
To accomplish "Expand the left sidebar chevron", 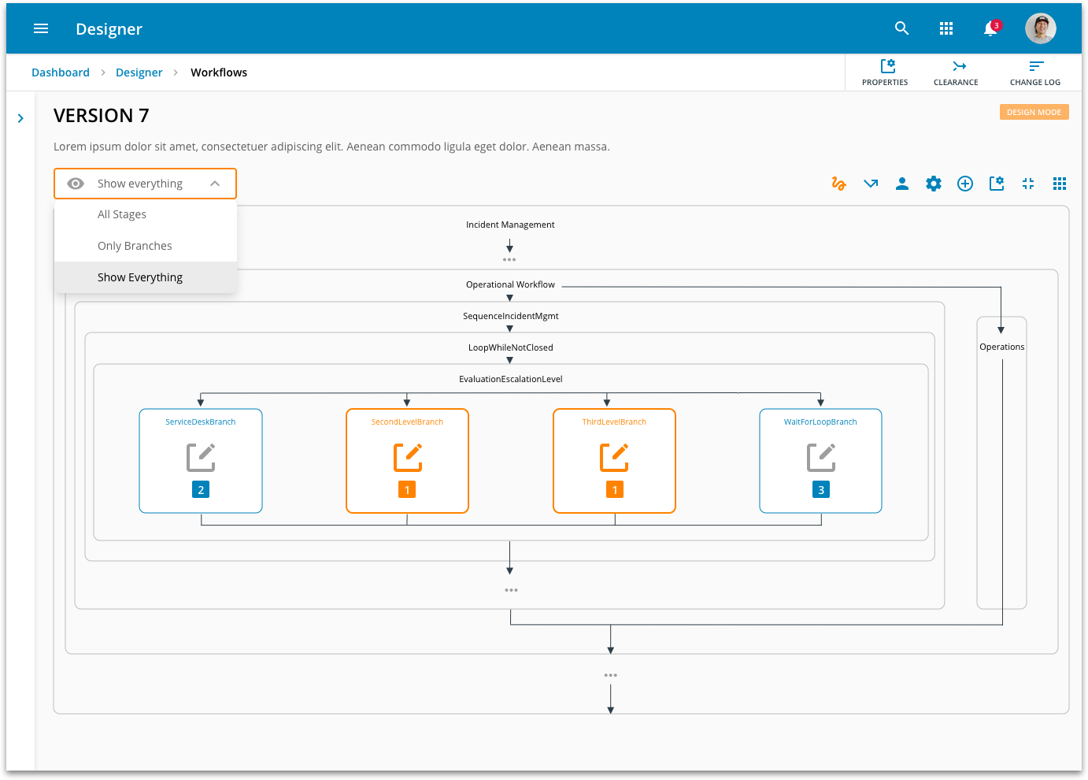I will click(x=20, y=118).
